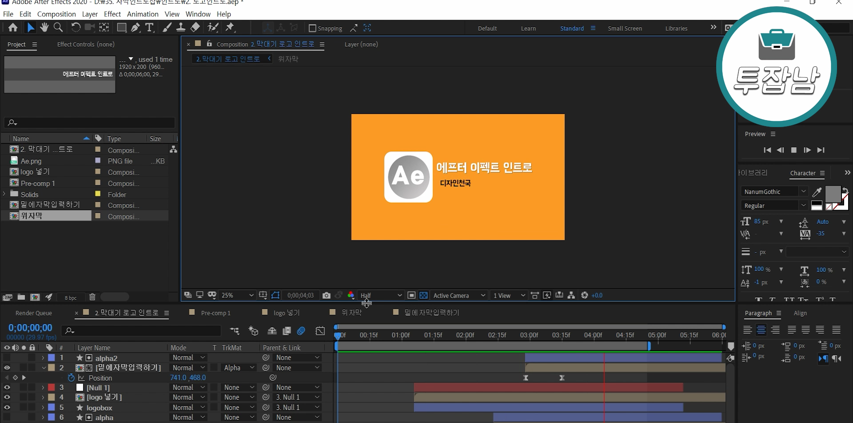
Task: Toggle visibility eye for layer 2
Action: (x=7, y=368)
